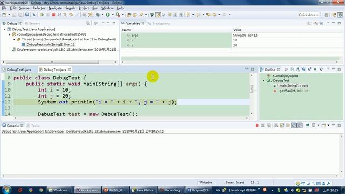Click the editor vertical scrollbar down arrow

(252, 114)
